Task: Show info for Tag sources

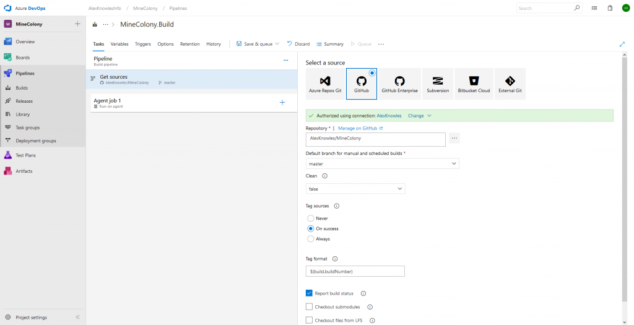Action: 336,206
